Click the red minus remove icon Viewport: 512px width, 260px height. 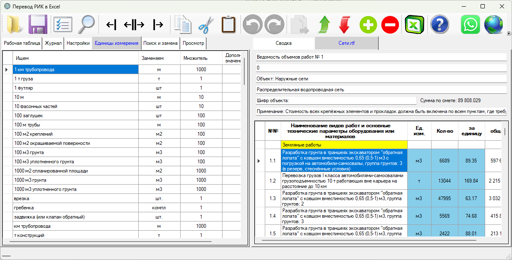coord(390,25)
